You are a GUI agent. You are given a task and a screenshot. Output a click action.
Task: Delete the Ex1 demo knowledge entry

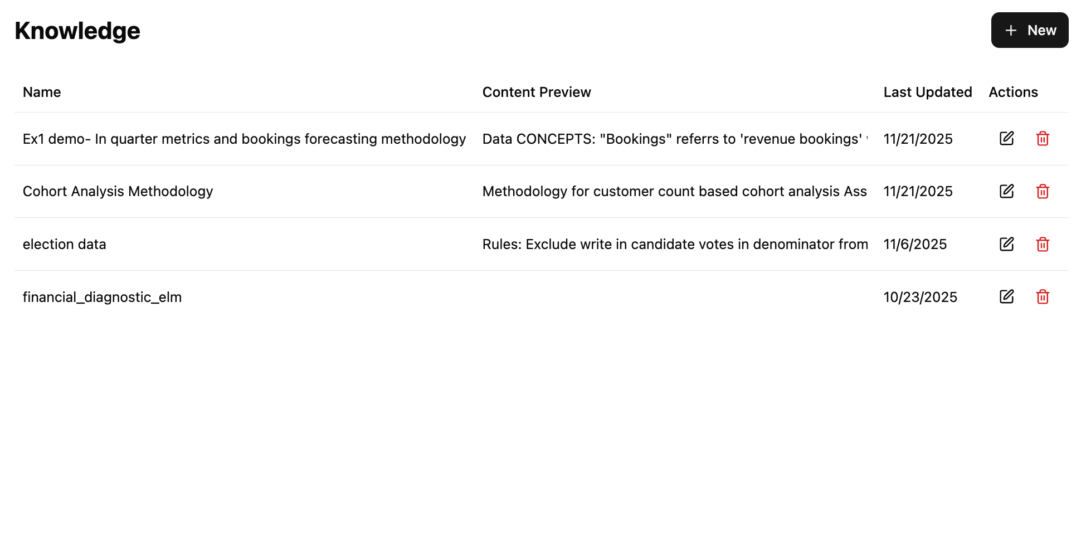click(x=1043, y=139)
